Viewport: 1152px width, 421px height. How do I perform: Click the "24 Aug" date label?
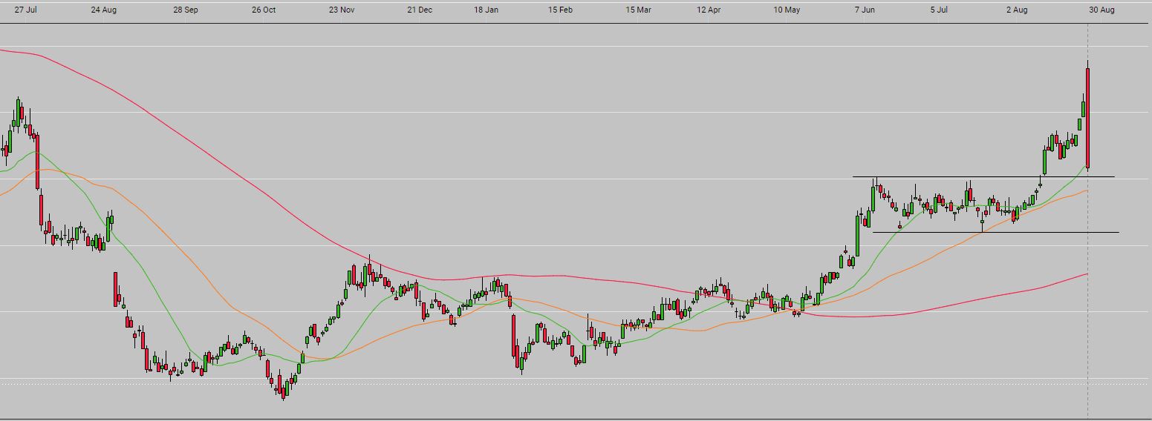pyautogui.click(x=103, y=10)
